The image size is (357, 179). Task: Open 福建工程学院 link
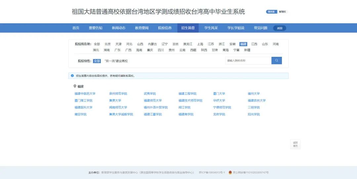pyautogui.click(x=187, y=94)
